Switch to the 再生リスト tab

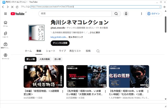click(75, 51)
